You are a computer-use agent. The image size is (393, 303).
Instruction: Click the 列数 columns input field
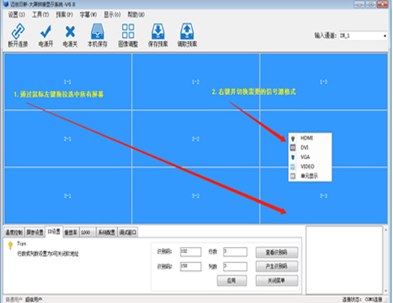click(x=235, y=266)
